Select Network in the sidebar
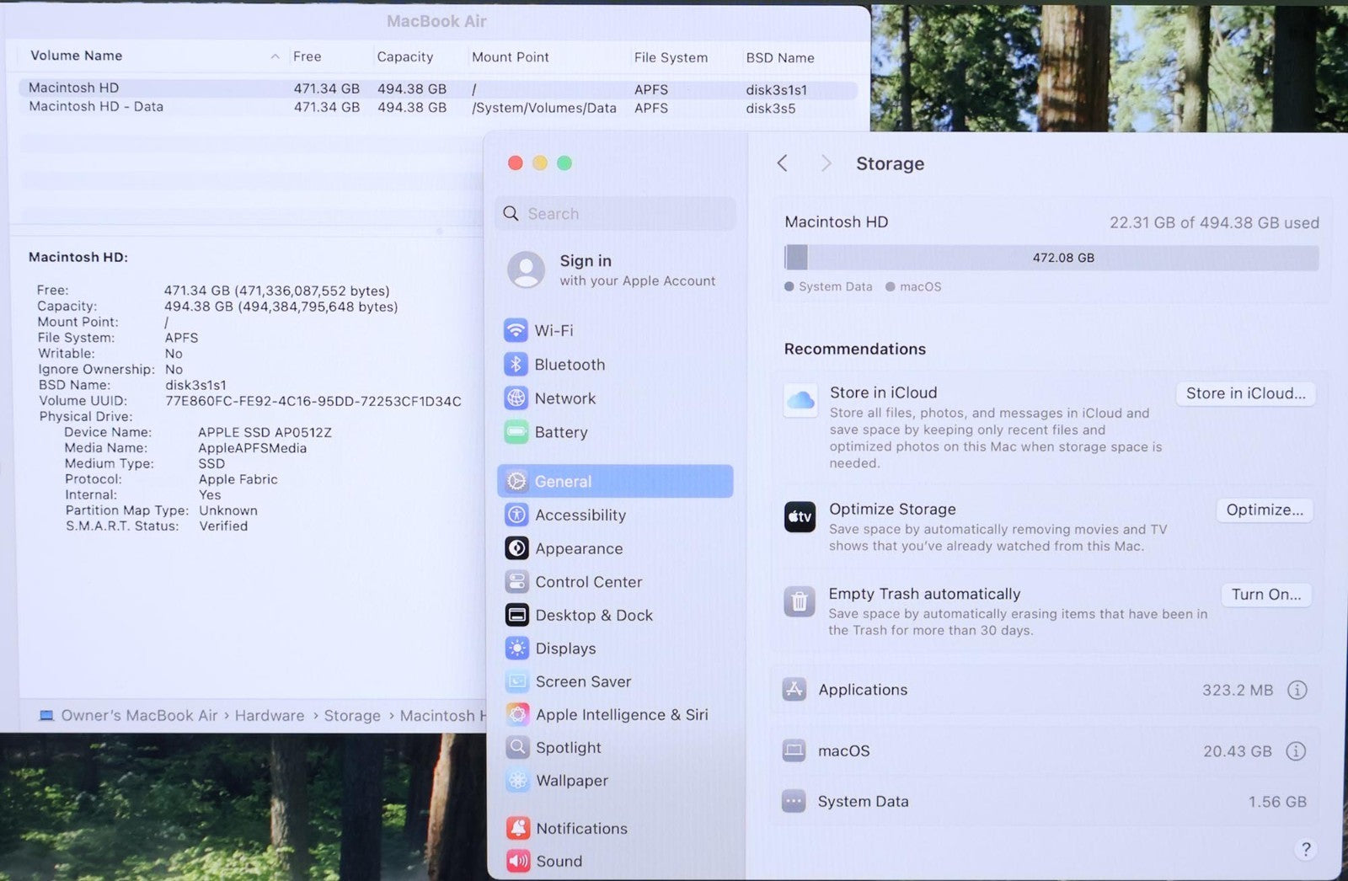 pos(564,398)
